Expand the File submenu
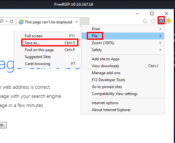Viewport: 175px width, 143px height. 123,36
